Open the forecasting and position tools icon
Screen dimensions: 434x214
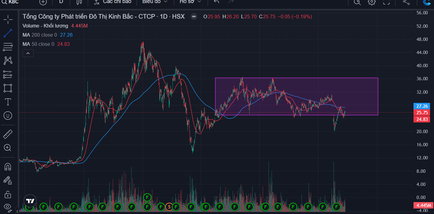pyautogui.click(x=8, y=74)
